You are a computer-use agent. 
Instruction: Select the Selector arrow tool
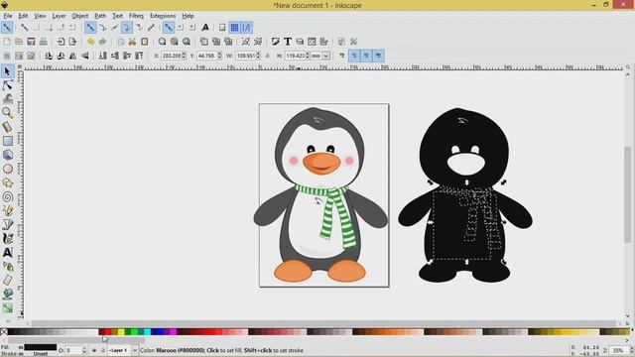(x=7, y=71)
